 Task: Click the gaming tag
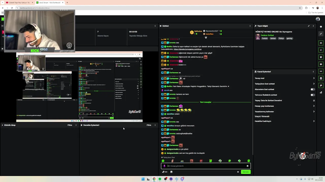click(289, 38)
